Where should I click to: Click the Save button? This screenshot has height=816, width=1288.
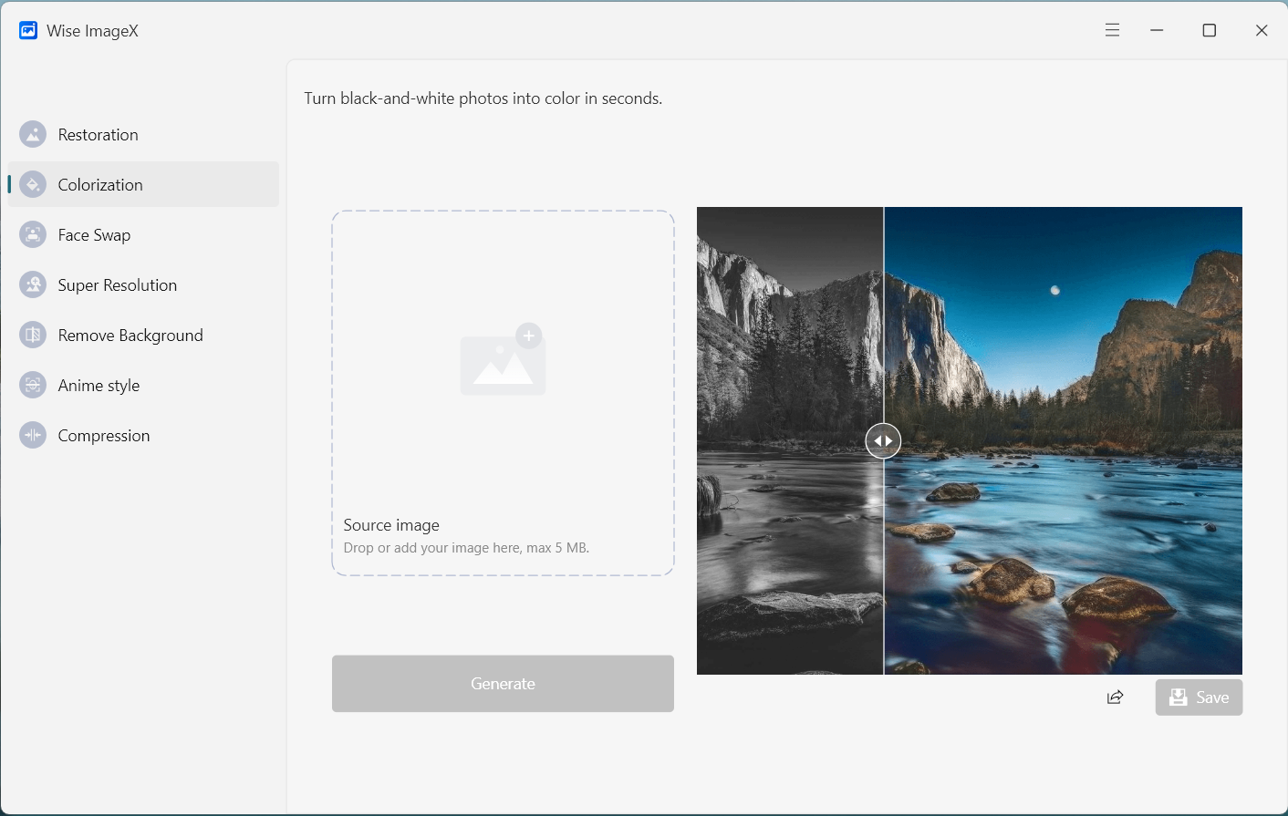1199,697
